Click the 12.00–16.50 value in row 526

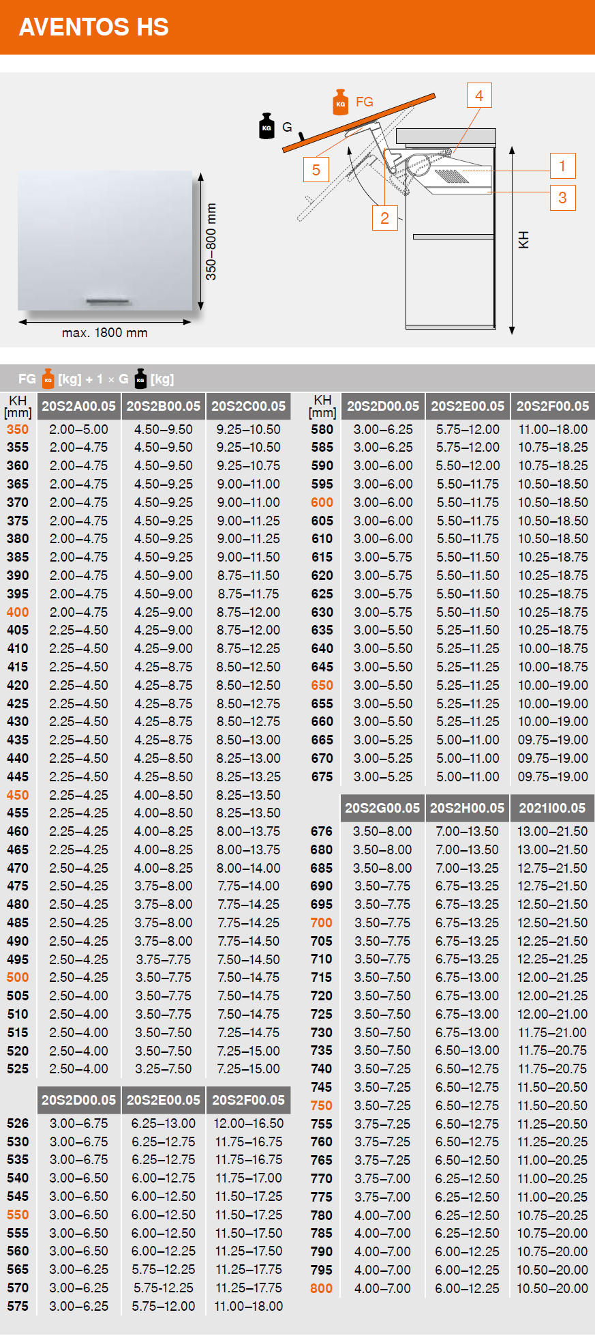point(249,1123)
